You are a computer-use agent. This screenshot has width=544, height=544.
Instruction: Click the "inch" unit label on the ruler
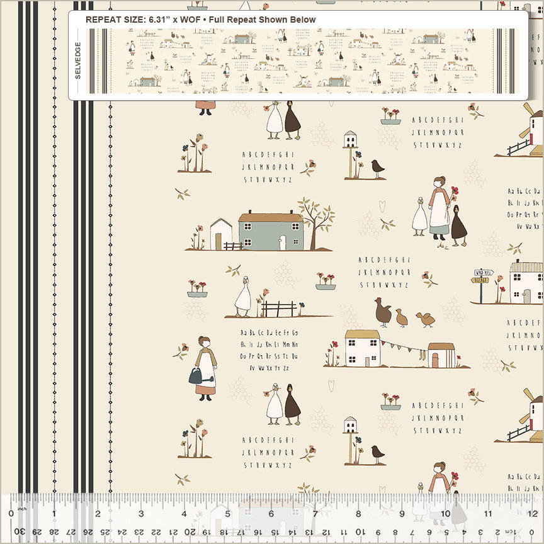22,509
